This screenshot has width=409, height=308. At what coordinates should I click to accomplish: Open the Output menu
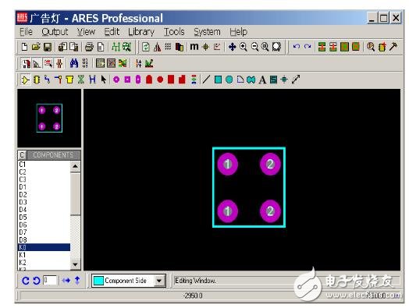click(x=55, y=32)
